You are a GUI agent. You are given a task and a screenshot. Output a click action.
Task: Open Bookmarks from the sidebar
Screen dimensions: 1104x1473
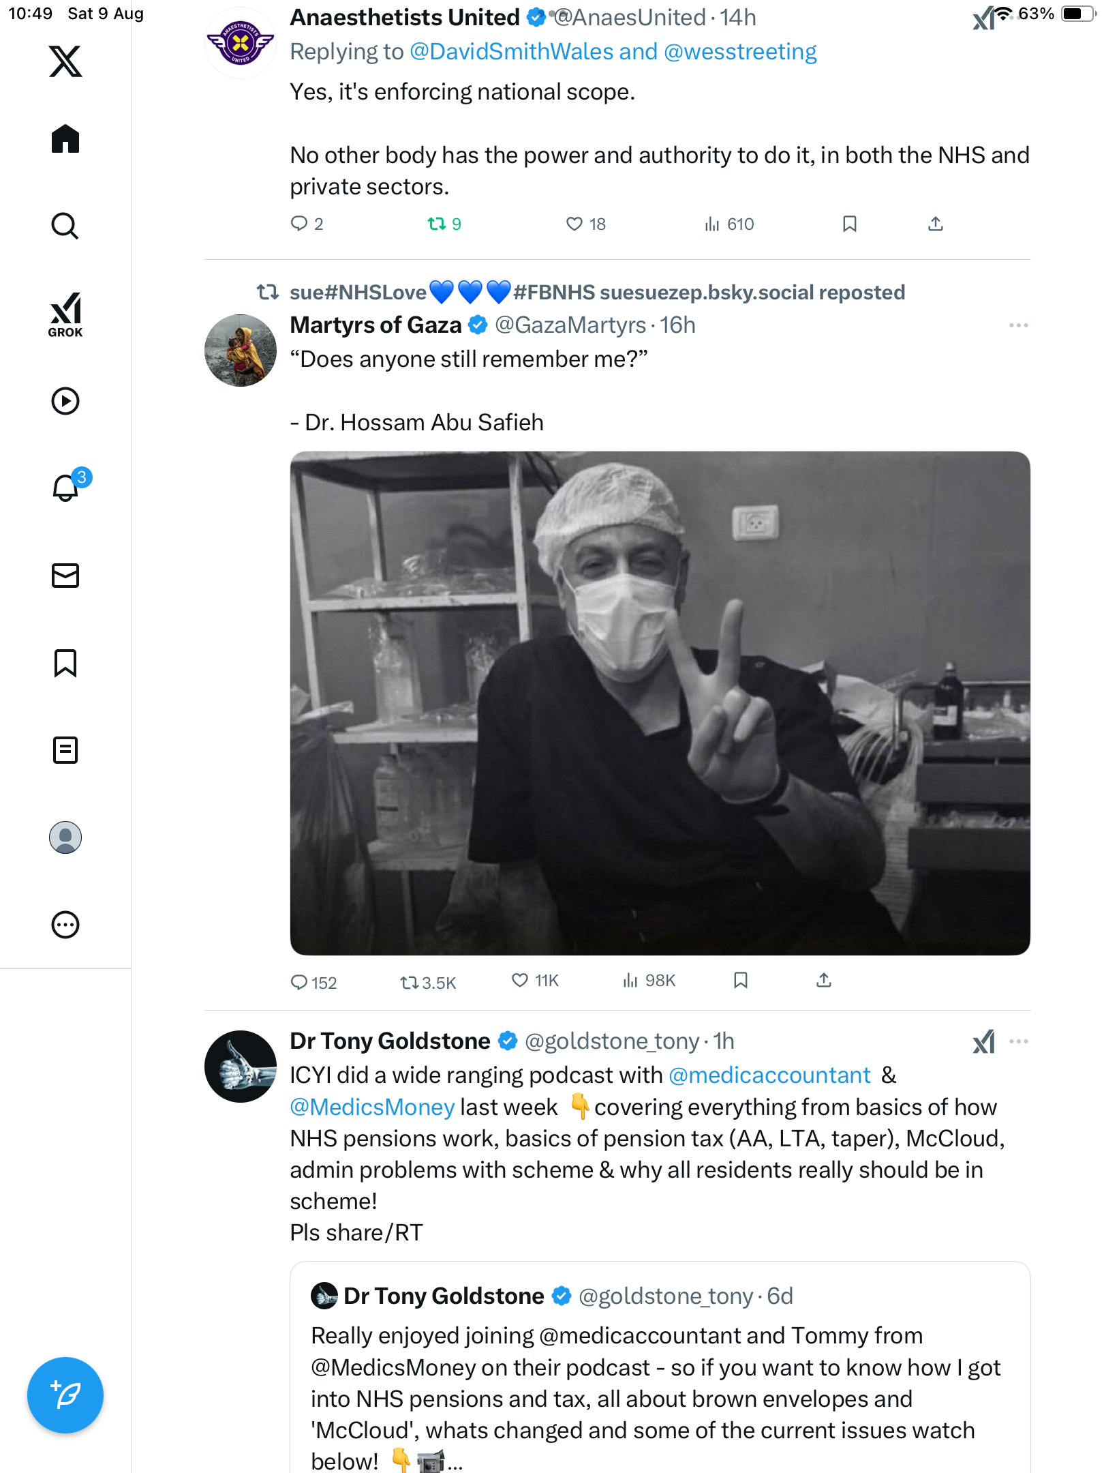pos(65,663)
